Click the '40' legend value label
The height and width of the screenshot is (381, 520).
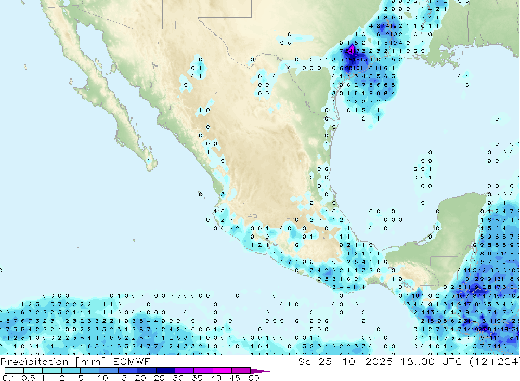[x=216, y=378]
